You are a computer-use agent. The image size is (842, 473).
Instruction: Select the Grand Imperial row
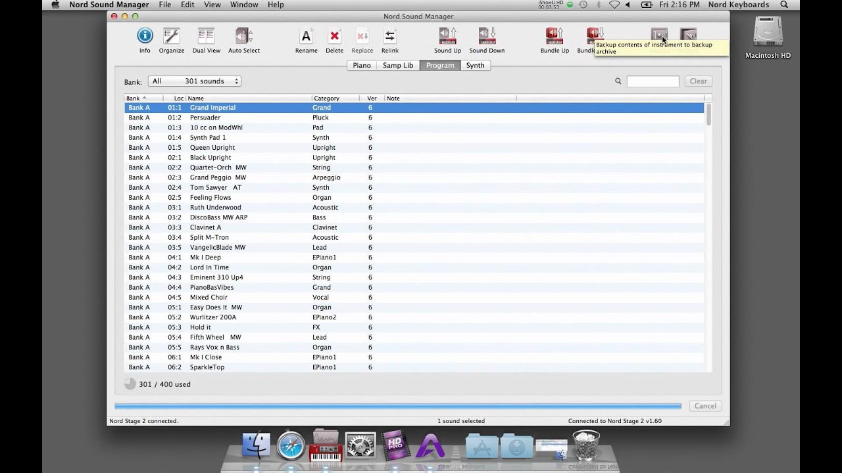pos(414,108)
